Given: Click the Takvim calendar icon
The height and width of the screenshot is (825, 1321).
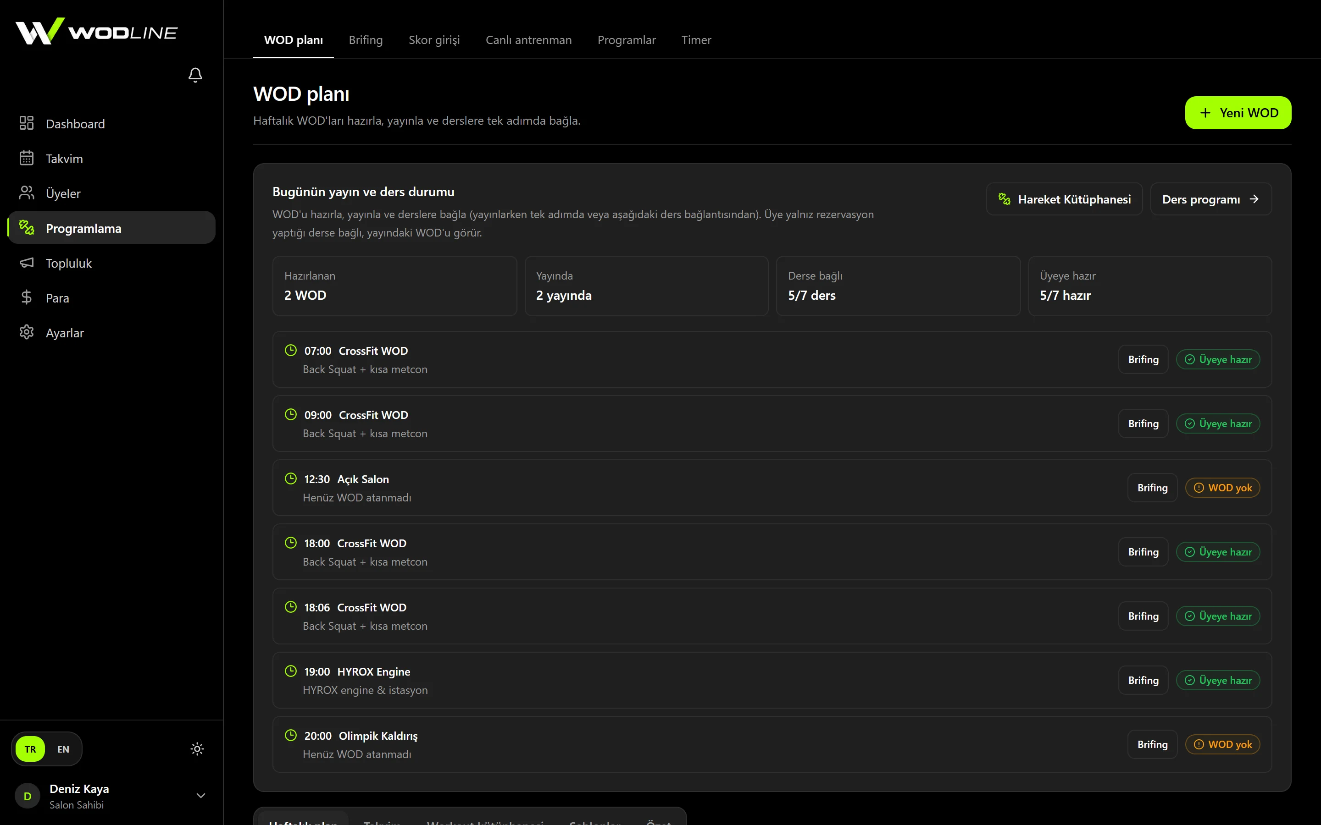Looking at the screenshot, I should (26, 158).
